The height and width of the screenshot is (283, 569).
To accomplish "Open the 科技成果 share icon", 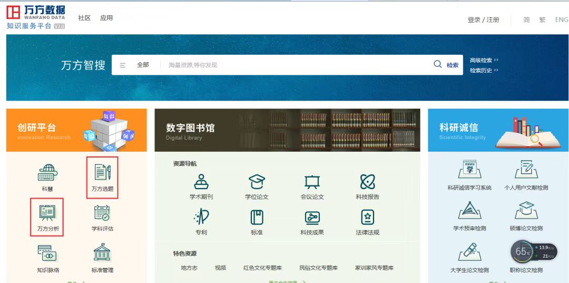I will (312, 217).
